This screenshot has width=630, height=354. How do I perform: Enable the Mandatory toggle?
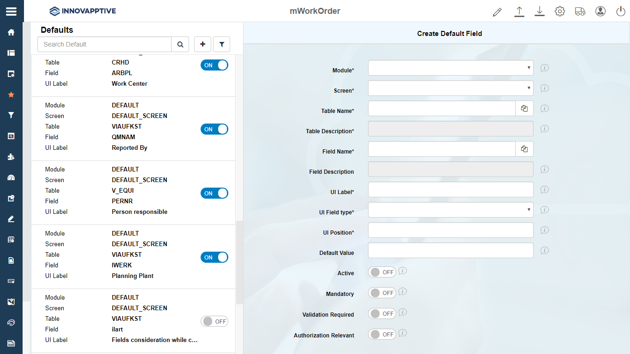pyautogui.click(x=382, y=293)
